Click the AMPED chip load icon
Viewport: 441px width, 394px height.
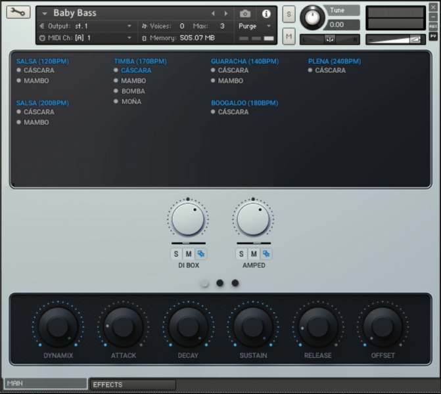(266, 254)
